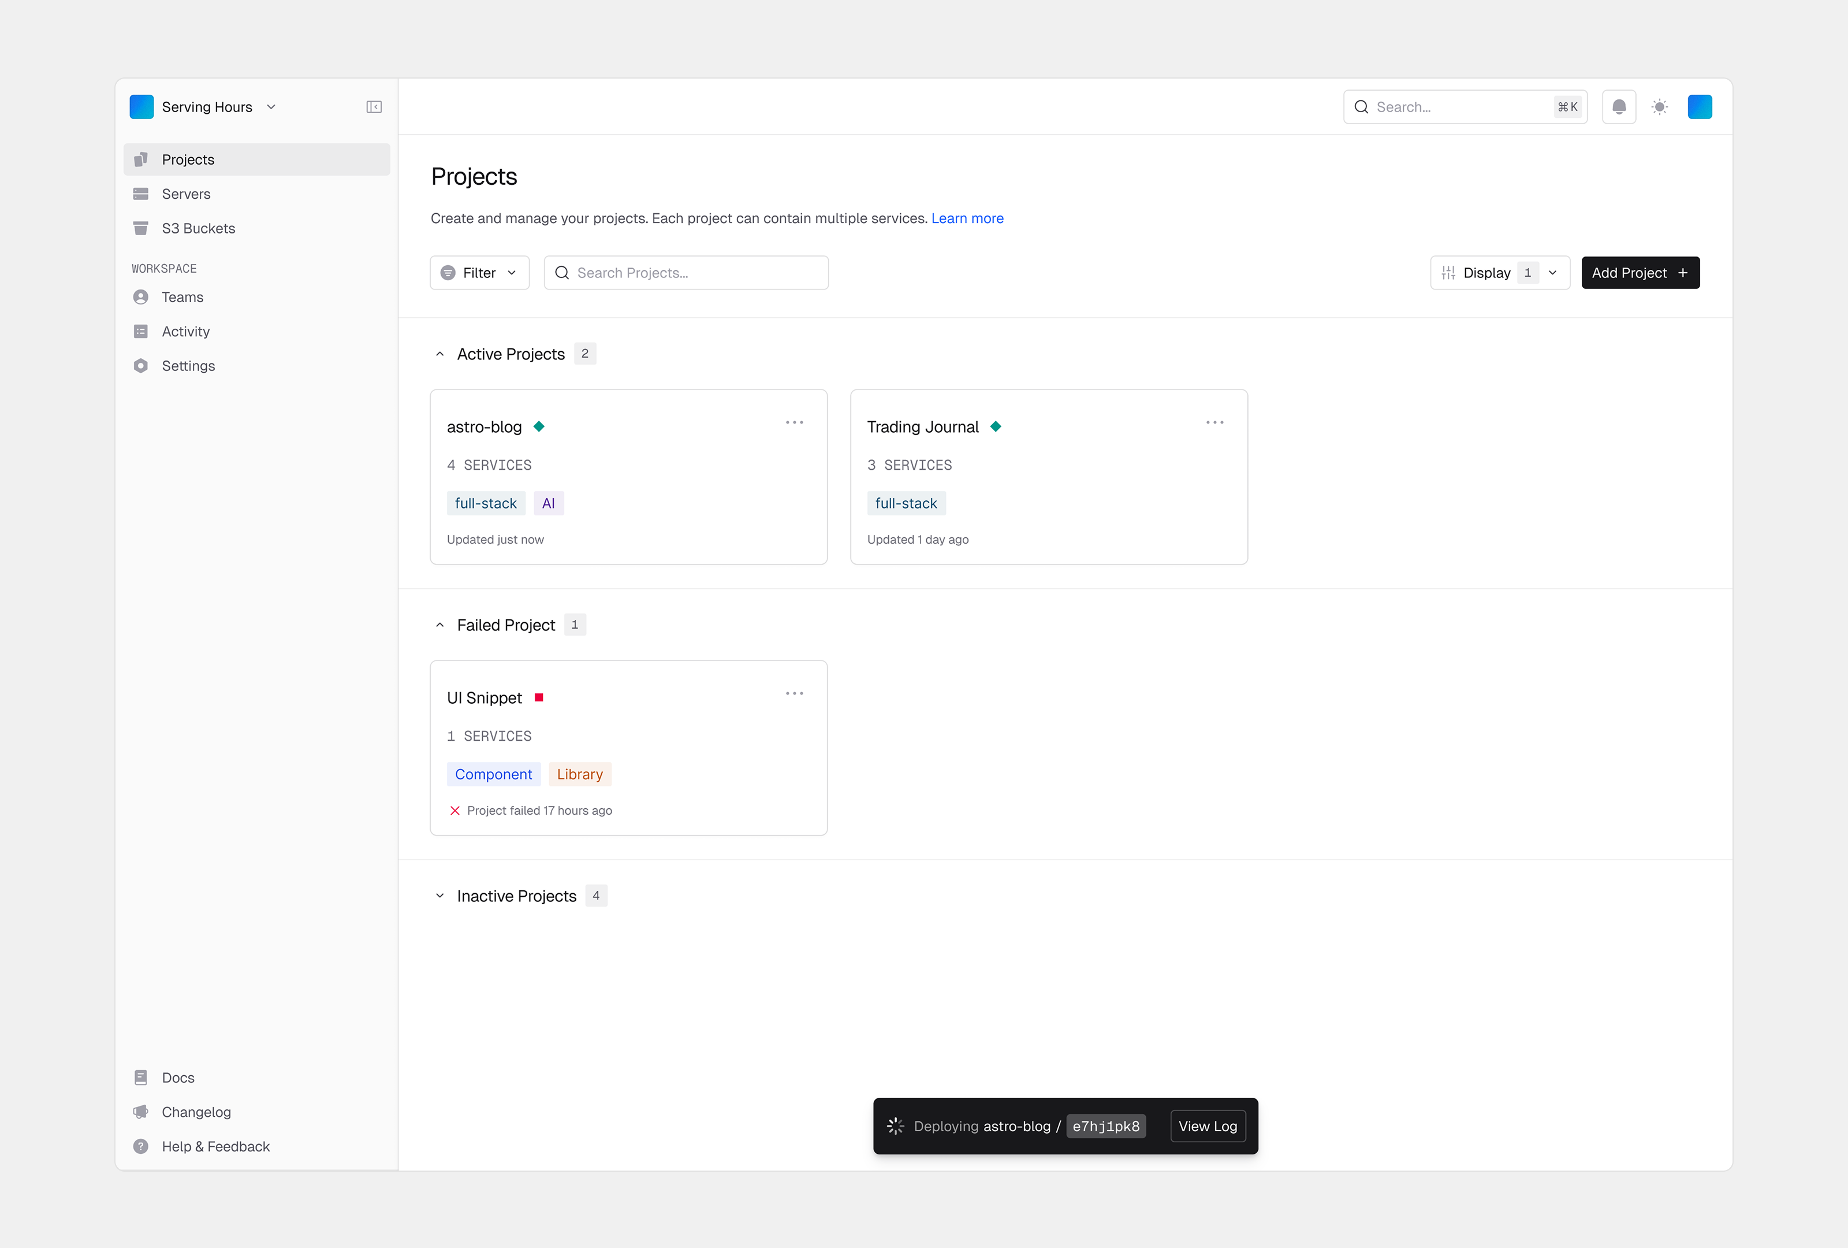The image size is (1848, 1248).
Task: Open the Learn more link
Action: click(967, 218)
